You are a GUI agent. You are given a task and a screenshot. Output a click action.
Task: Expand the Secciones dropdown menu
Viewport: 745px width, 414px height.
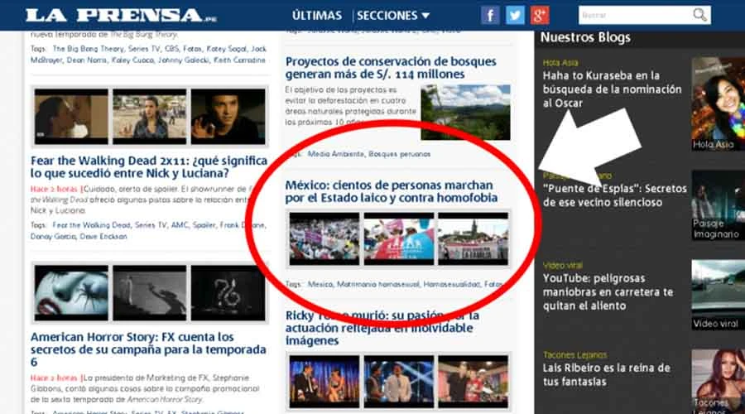tap(393, 15)
